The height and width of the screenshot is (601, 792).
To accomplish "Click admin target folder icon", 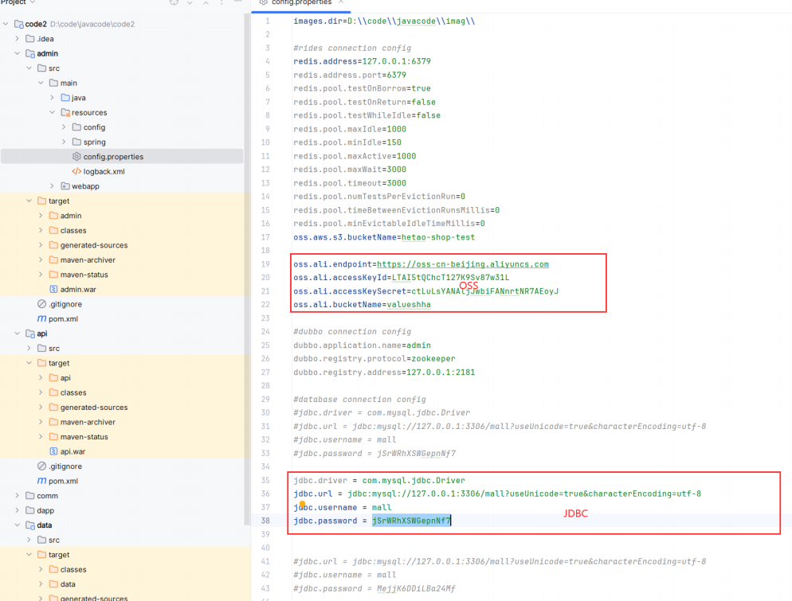I will click(42, 201).
